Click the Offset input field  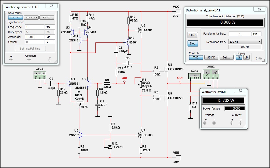(x=35, y=42)
